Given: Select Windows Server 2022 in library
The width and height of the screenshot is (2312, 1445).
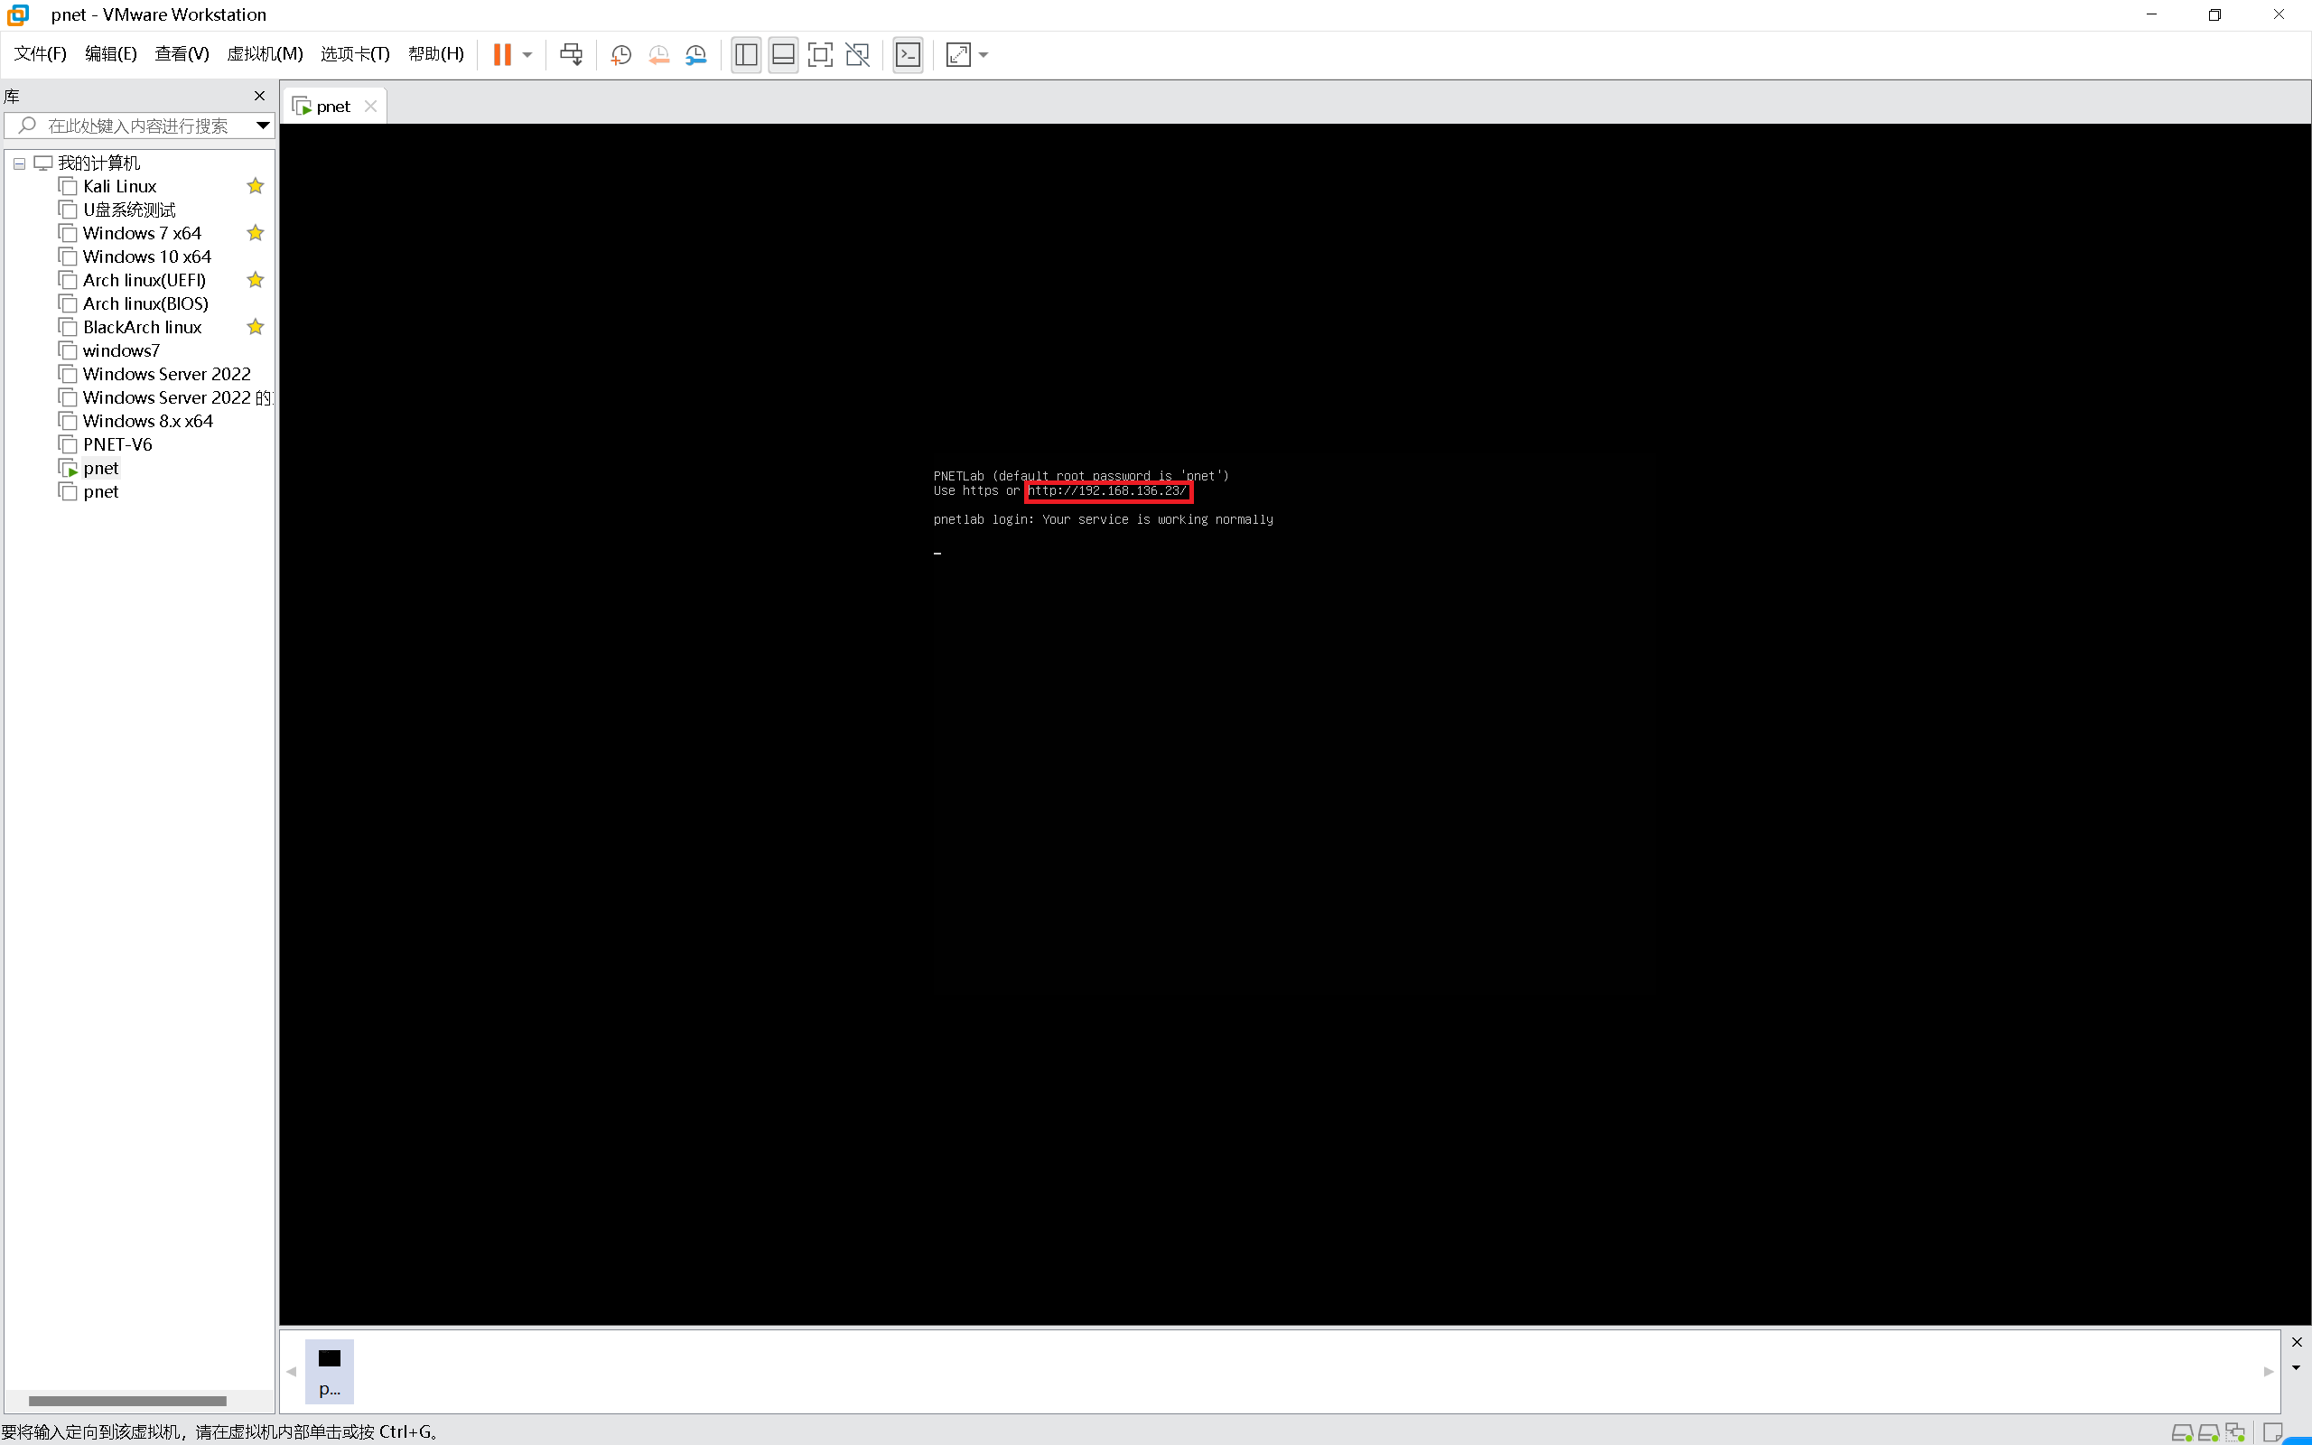Looking at the screenshot, I should point(166,374).
